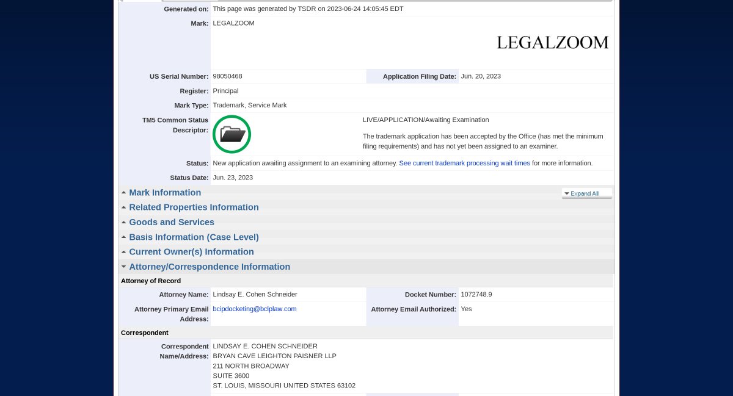Image resolution: width=733 pixels, height=396 pixels.
Task: Click the Correspondent subsection heading
Action: coord(145,333)
